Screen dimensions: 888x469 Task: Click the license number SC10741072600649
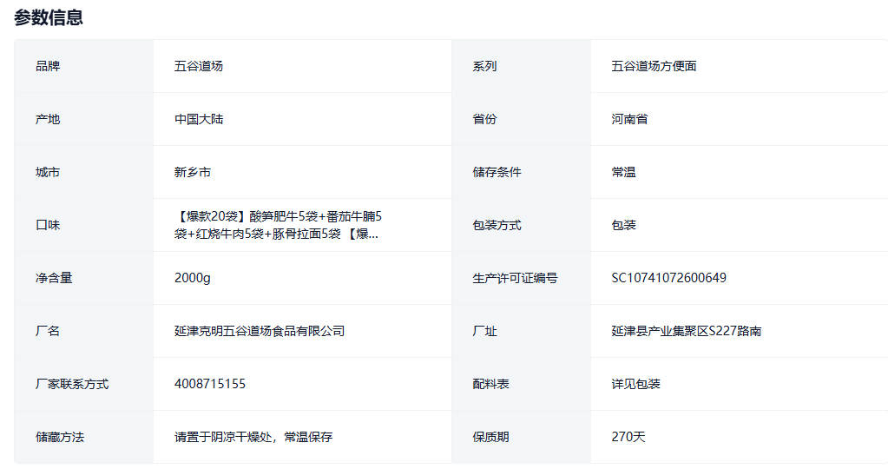(669, 278)
